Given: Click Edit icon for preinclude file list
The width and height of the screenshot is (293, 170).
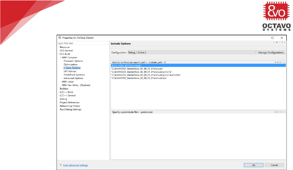Looking at the screenshot, I should pyautogui.click(x=280, y=112).
